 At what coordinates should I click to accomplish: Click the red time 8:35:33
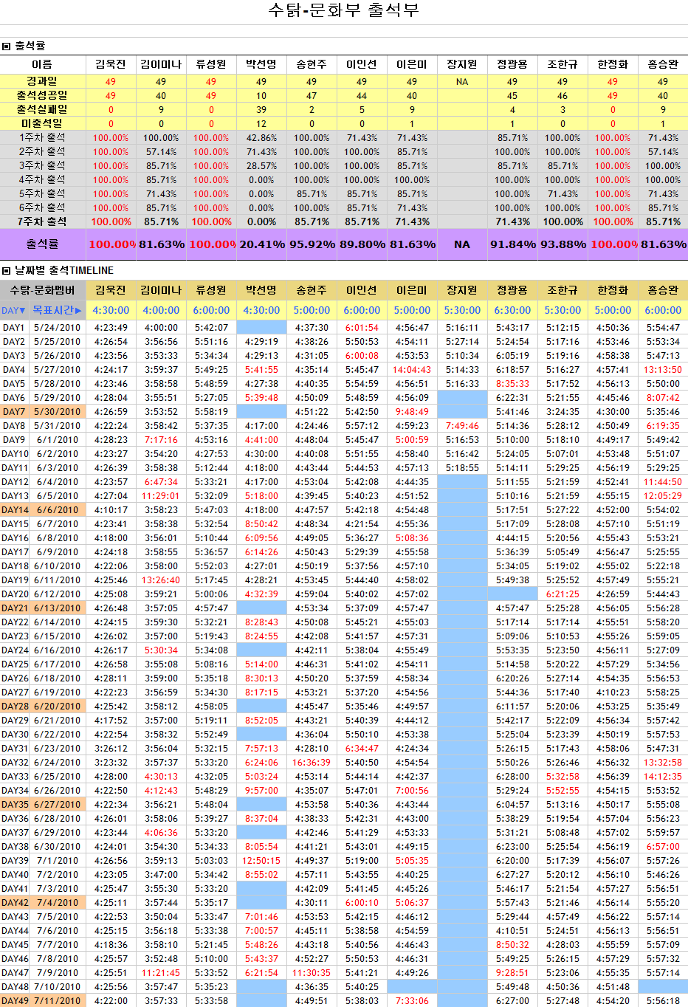click(512, 384)
